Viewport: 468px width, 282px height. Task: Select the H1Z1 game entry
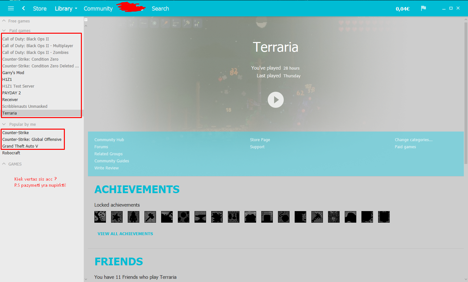[x=7, y=80]
